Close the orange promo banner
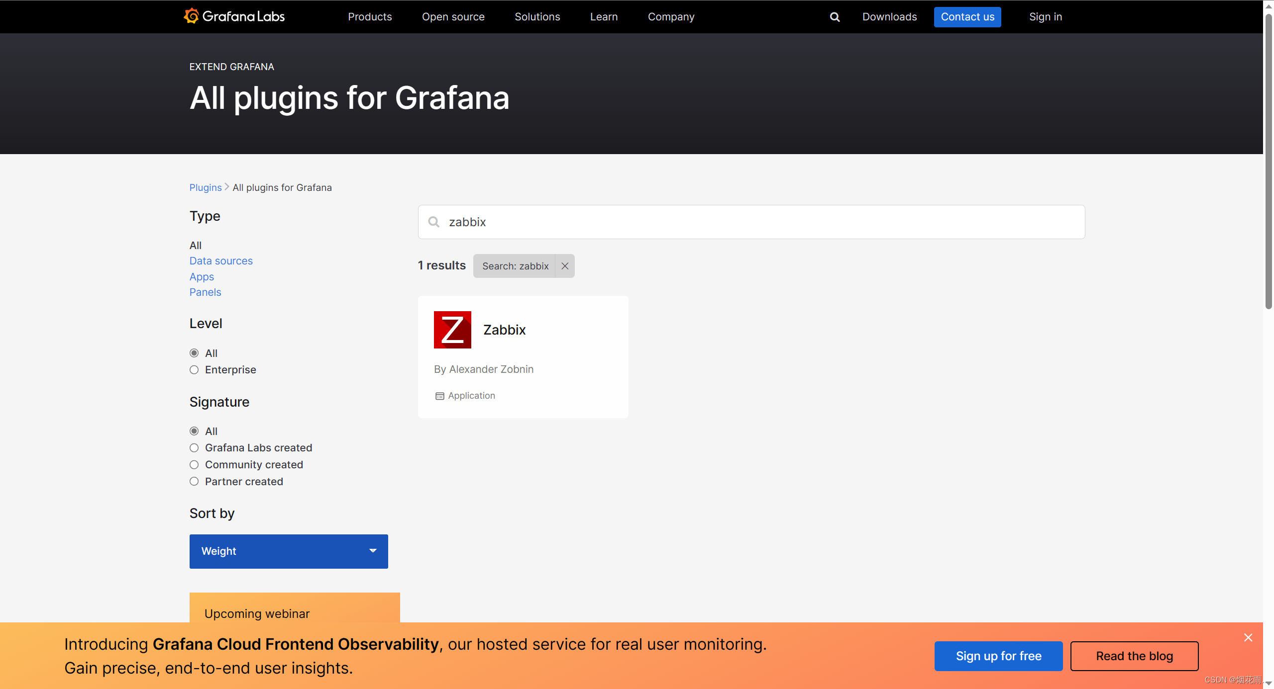This screenshot has height=689, width=1274. click(x=1248, y=638)
